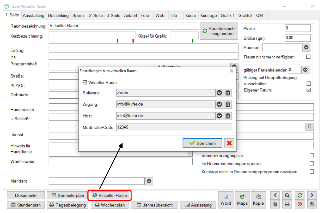This screenshot has width=323, height=213.
Task: Refresh the record with green arrows icon
Action: coord(300,195)
